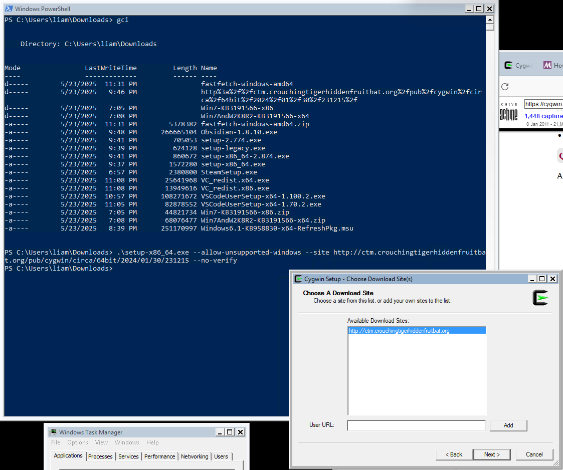Select the crouchingtigerhiddenfruitbat.org download site
The image size is (563, 470).
coord(417,330)
